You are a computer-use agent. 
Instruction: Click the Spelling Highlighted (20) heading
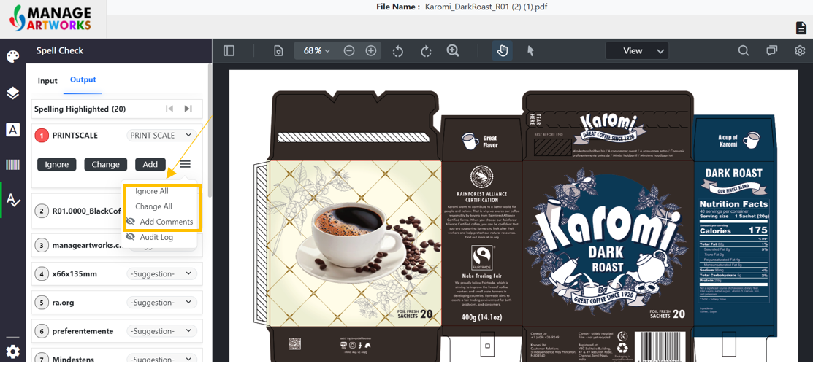click(x=80, y=109)
